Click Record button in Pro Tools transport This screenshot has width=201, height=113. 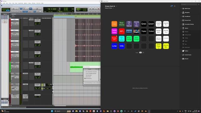99,9
